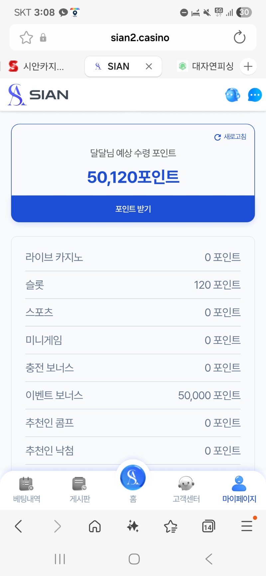Open the browser bookmarks list icon
Screen dimensions: 266x576
[x=171, y=526]
